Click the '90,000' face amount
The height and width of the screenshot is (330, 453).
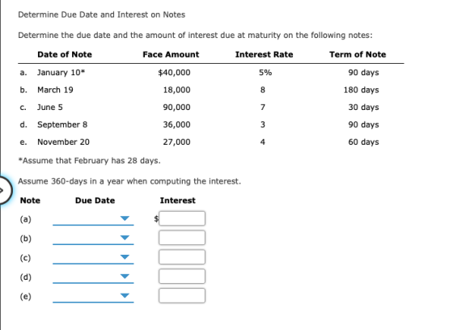[x=177, y=108]
